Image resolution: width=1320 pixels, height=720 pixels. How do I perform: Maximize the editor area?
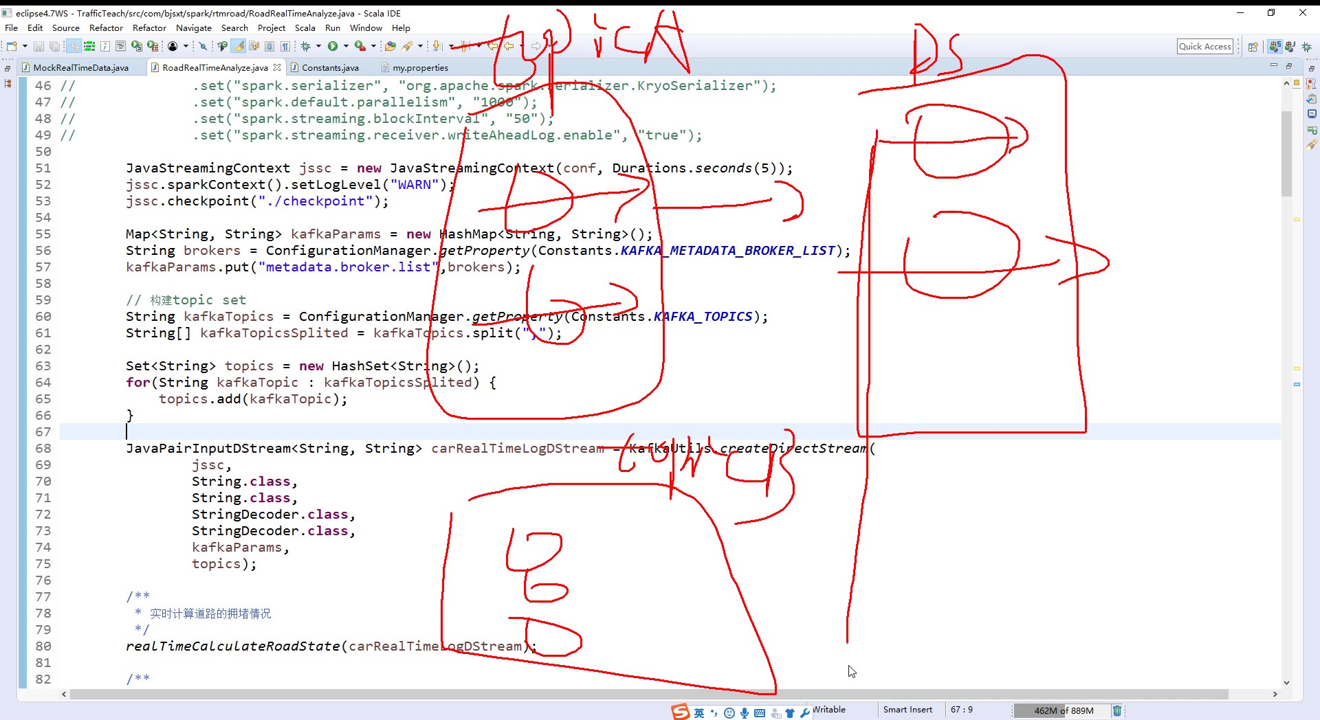coord(1289,65)
